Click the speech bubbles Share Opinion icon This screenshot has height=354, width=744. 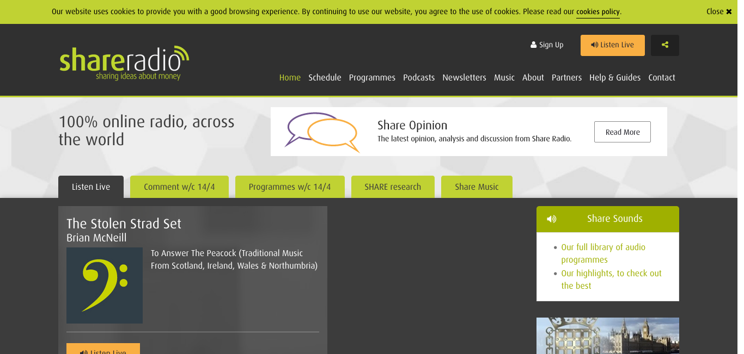(x=322, y=132)
